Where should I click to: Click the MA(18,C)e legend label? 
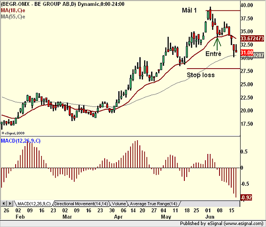(x=13, y=11)
